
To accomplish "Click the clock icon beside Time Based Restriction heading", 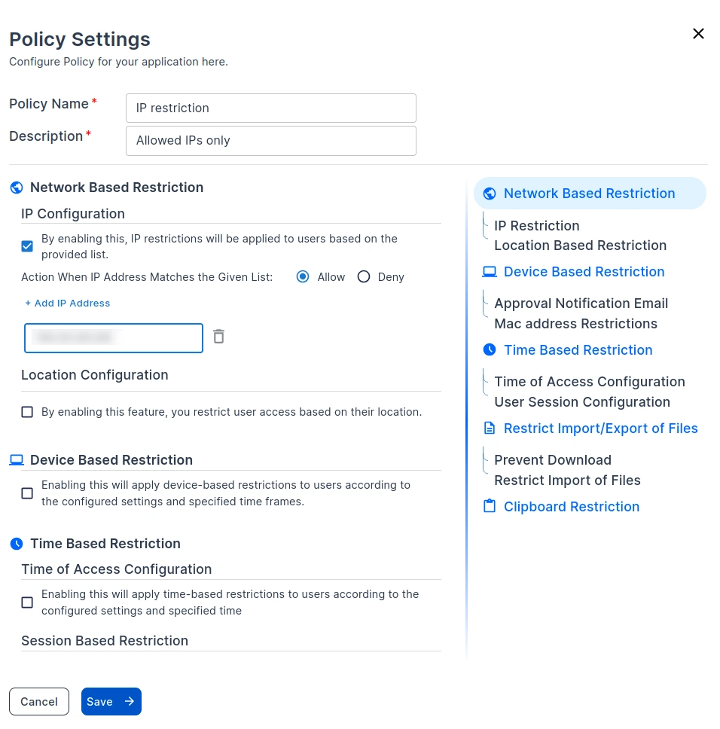I will 17,544.
